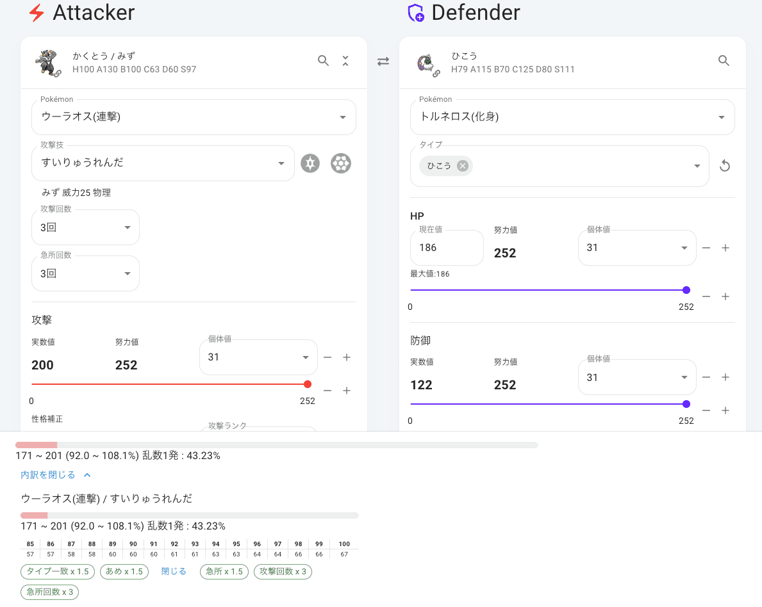Screen dimensions: 762x607
Task: Open the 攻撃技 move dropdown
Action: 163,163
